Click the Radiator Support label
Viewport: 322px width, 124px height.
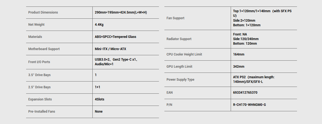click(x=179, y=39)
